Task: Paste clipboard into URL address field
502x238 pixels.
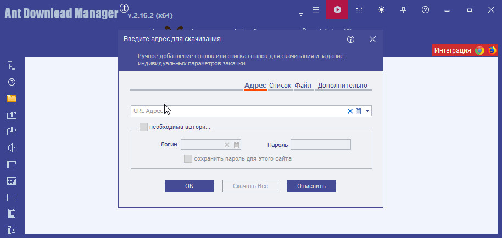Action: [x=359, y=111]
